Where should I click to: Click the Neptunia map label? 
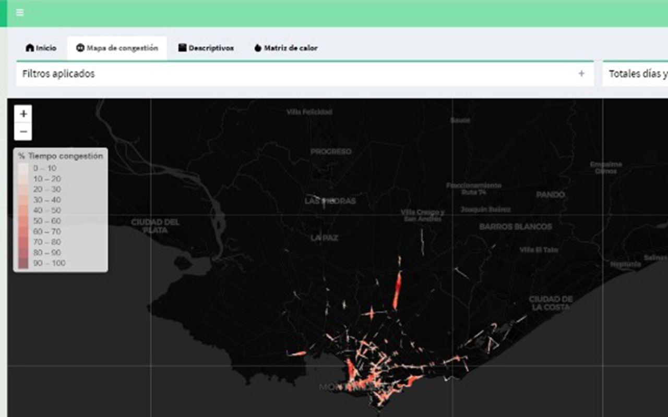pyautogui.click(x=625, y=264)
